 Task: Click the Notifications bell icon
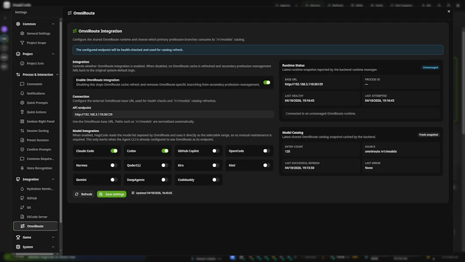coord(22,93)
